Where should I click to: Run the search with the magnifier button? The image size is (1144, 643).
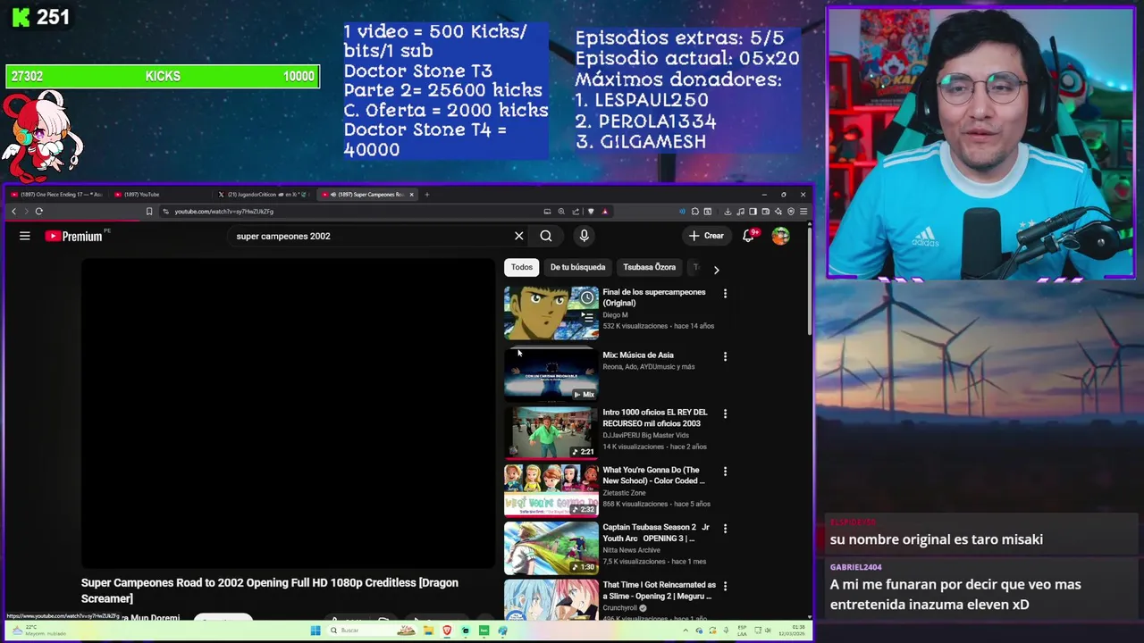point(546,236)
